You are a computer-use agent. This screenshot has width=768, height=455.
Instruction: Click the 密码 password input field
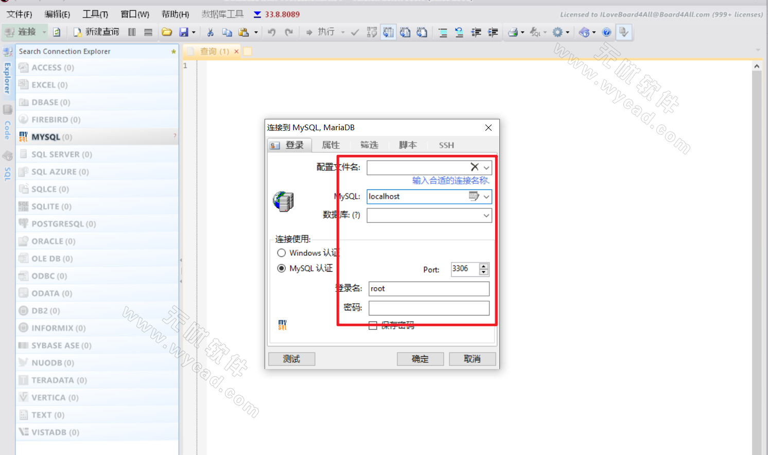pos(429,308)
